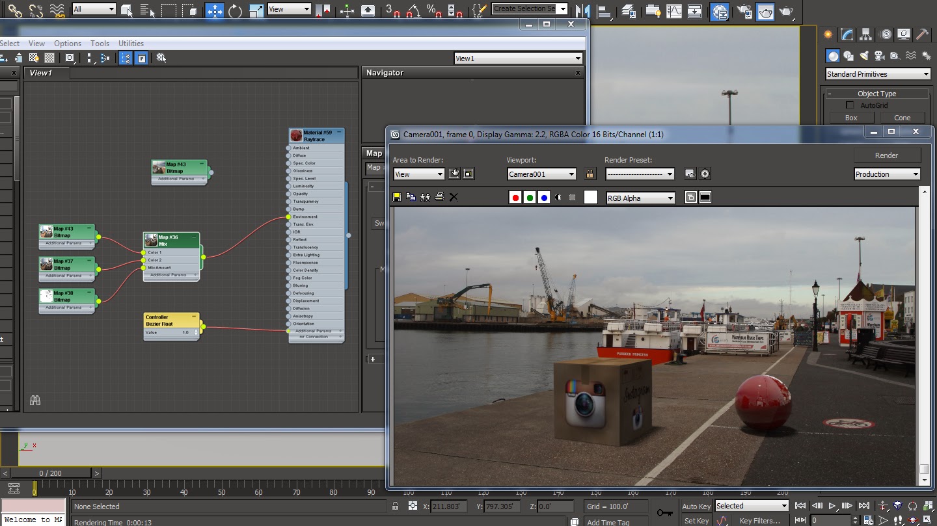Open the Utilities menu
This screenshot has height=526, width=937.
pos(131,44)
